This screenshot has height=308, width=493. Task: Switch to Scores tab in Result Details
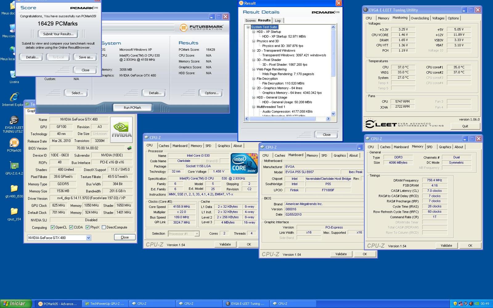click(x=251, y=21)
